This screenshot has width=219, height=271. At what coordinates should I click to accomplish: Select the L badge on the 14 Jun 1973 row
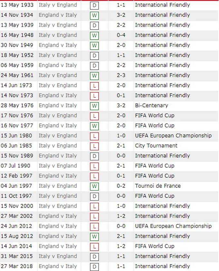tap(94, 86)
